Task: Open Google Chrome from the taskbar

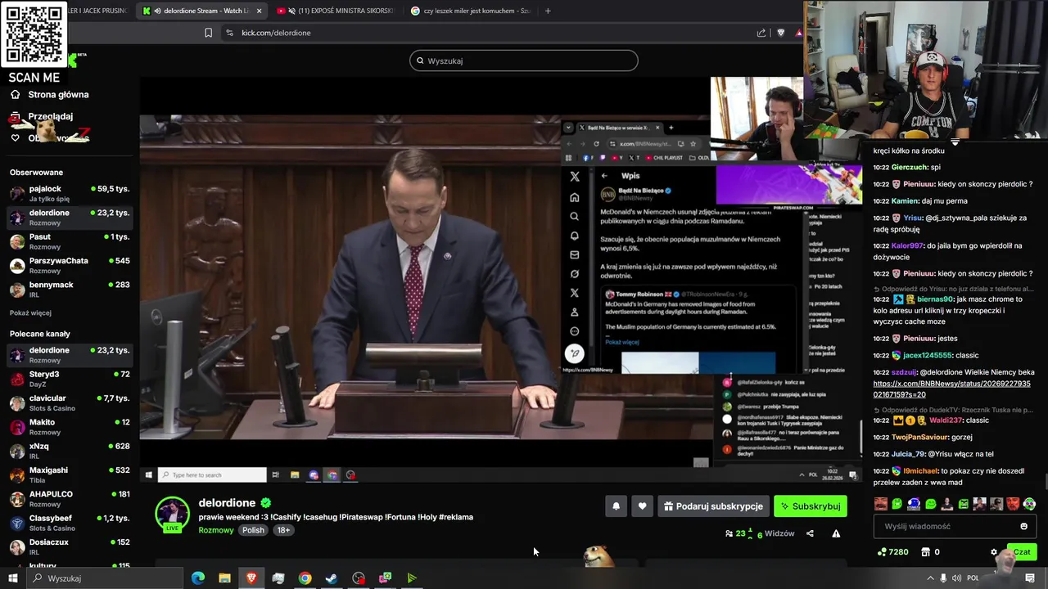Action: click(x=305, y=578)
